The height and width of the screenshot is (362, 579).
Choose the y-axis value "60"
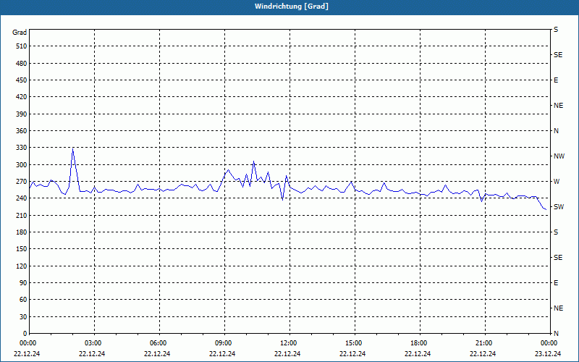[x=23, y=300]
